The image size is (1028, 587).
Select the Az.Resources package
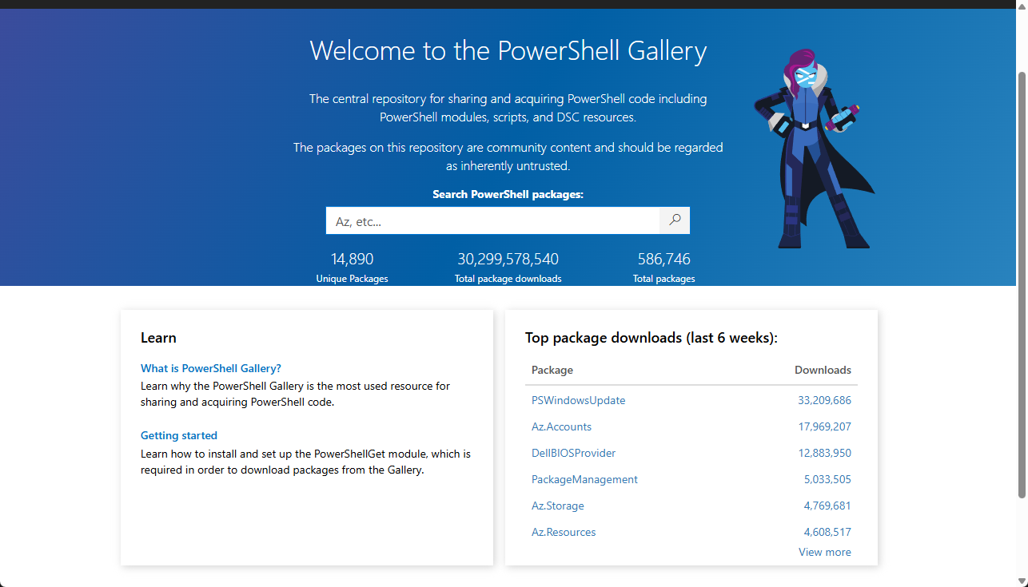click(564, 532)
